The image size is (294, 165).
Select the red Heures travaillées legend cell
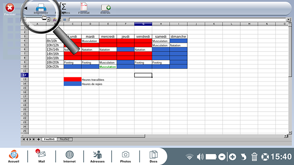coord(72,79)
